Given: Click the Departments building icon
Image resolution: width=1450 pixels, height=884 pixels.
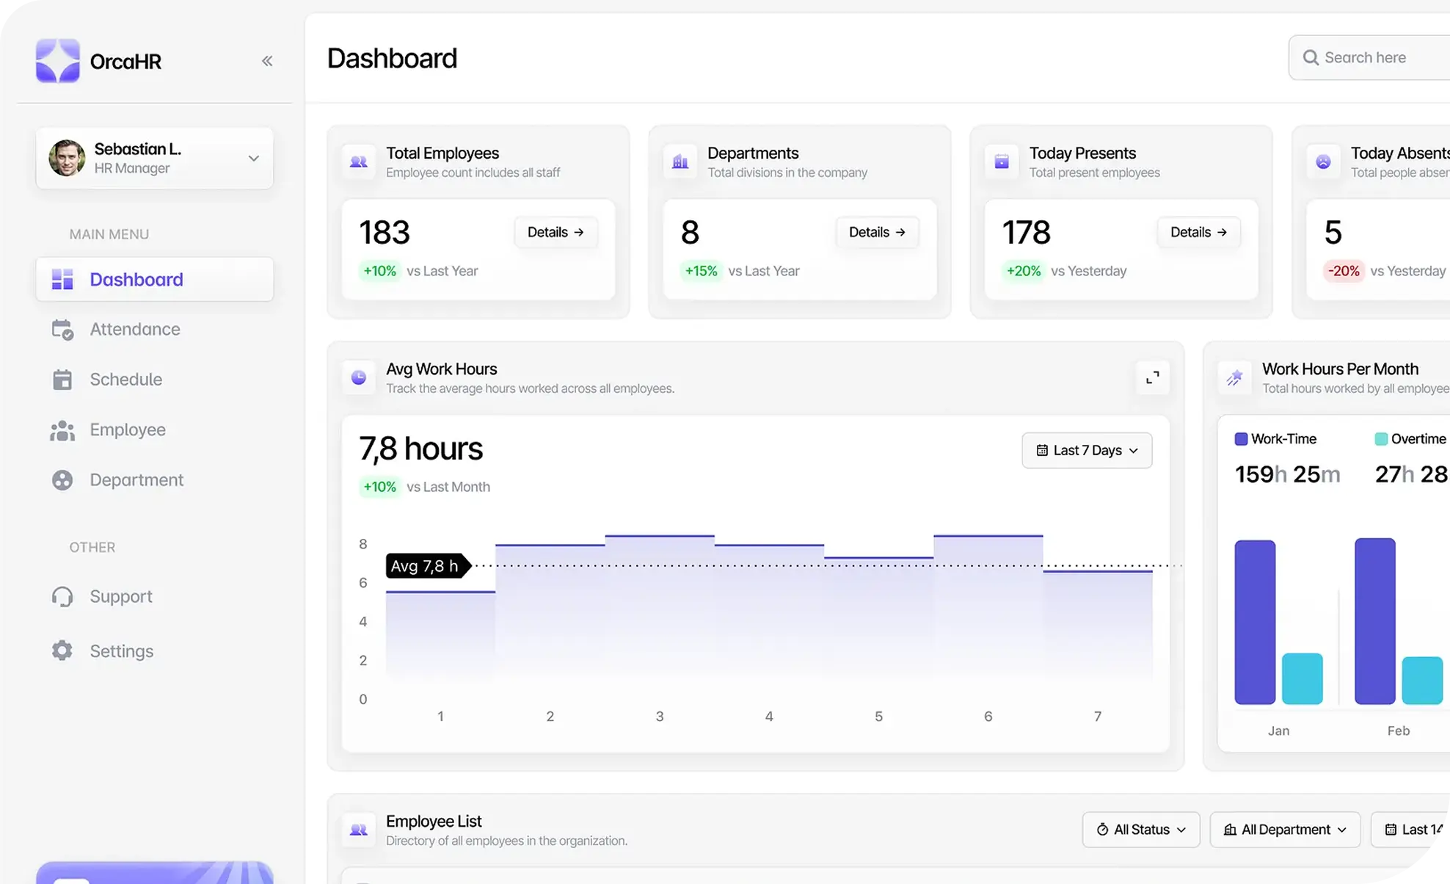Looking at the screenshot, I should tap(680, 162).
